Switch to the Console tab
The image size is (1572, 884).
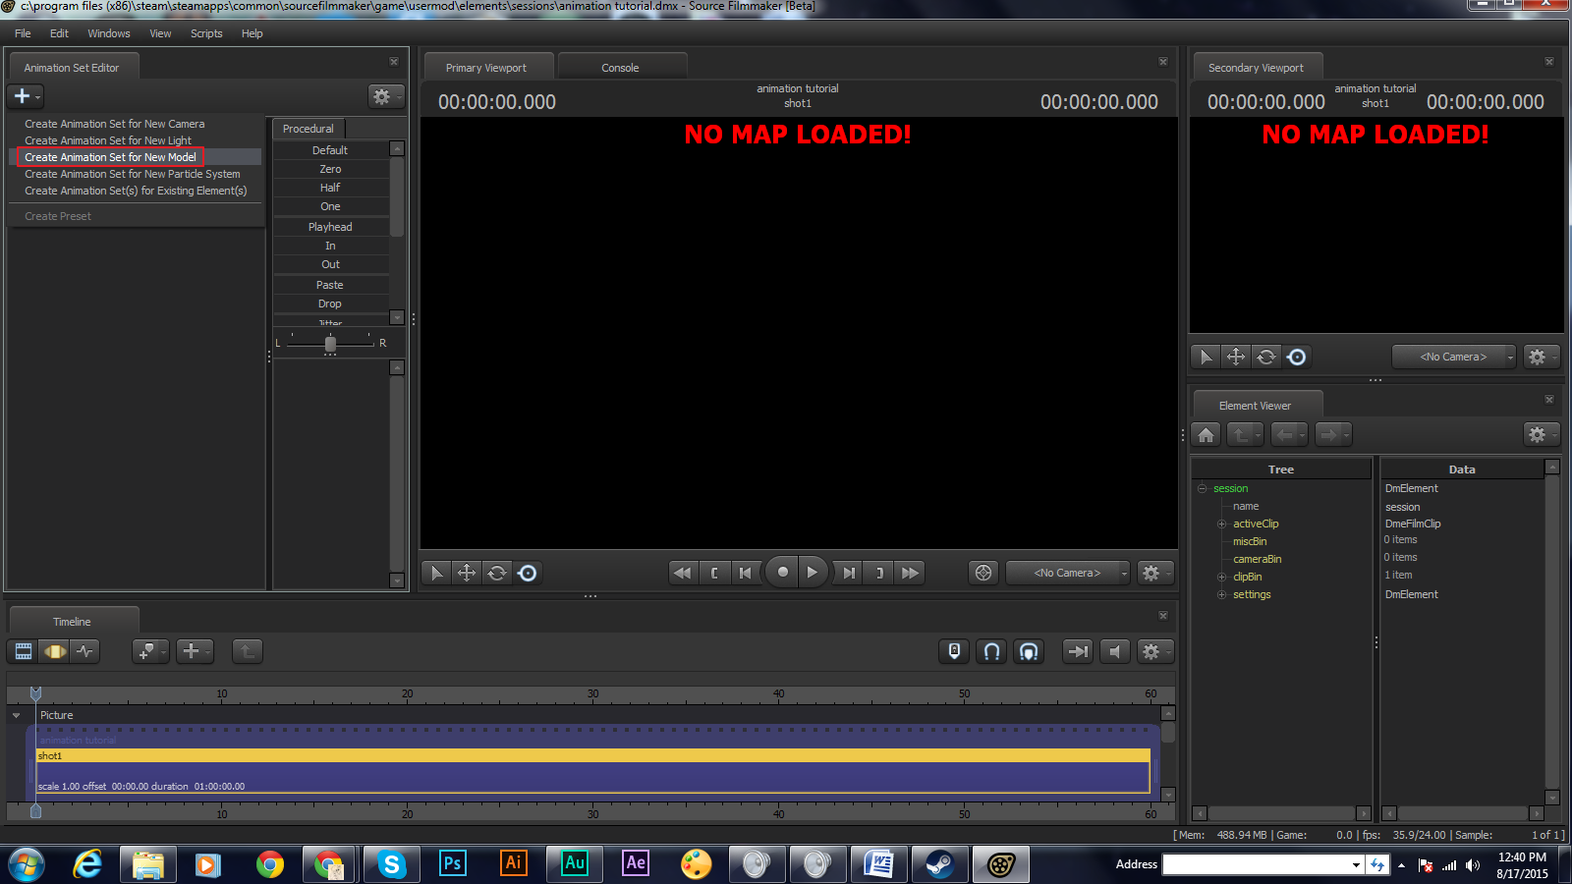[x=620, y=68]
